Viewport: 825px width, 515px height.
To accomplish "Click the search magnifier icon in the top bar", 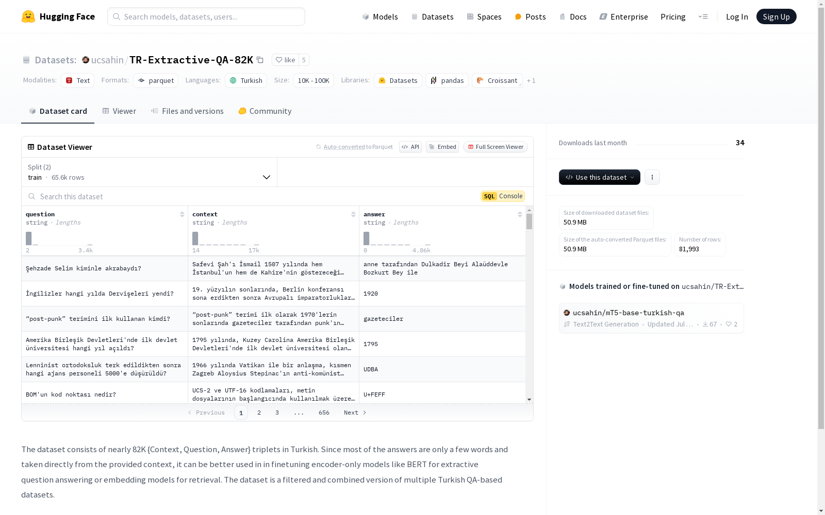I will pos(117,16).
